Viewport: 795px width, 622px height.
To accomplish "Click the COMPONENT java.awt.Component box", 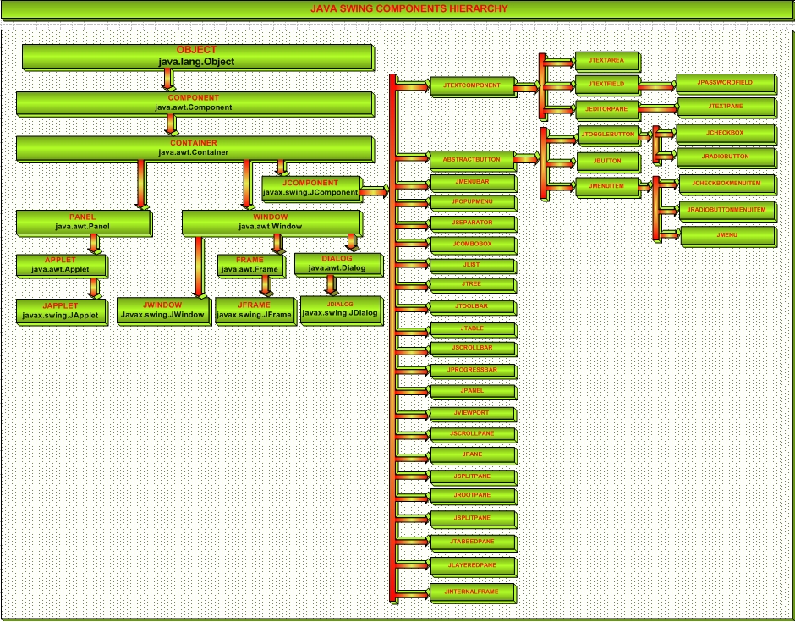I will click(x=195, y=103).
